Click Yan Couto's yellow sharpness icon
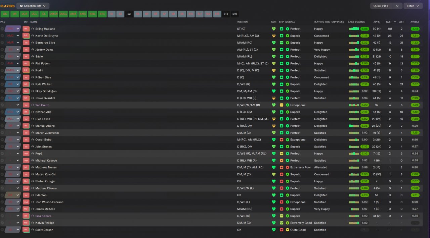This screenshot has height=238, width=430. (x=282, y=105)
